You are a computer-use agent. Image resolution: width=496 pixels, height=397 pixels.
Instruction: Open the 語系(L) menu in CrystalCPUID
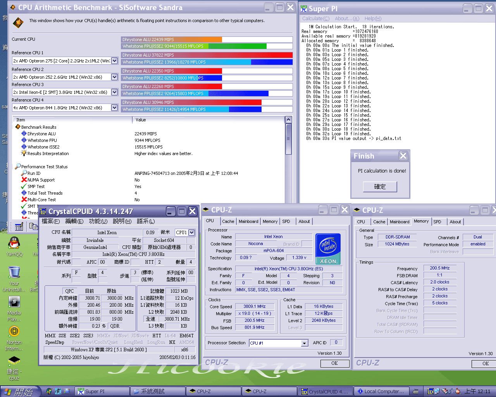(146, 221)
